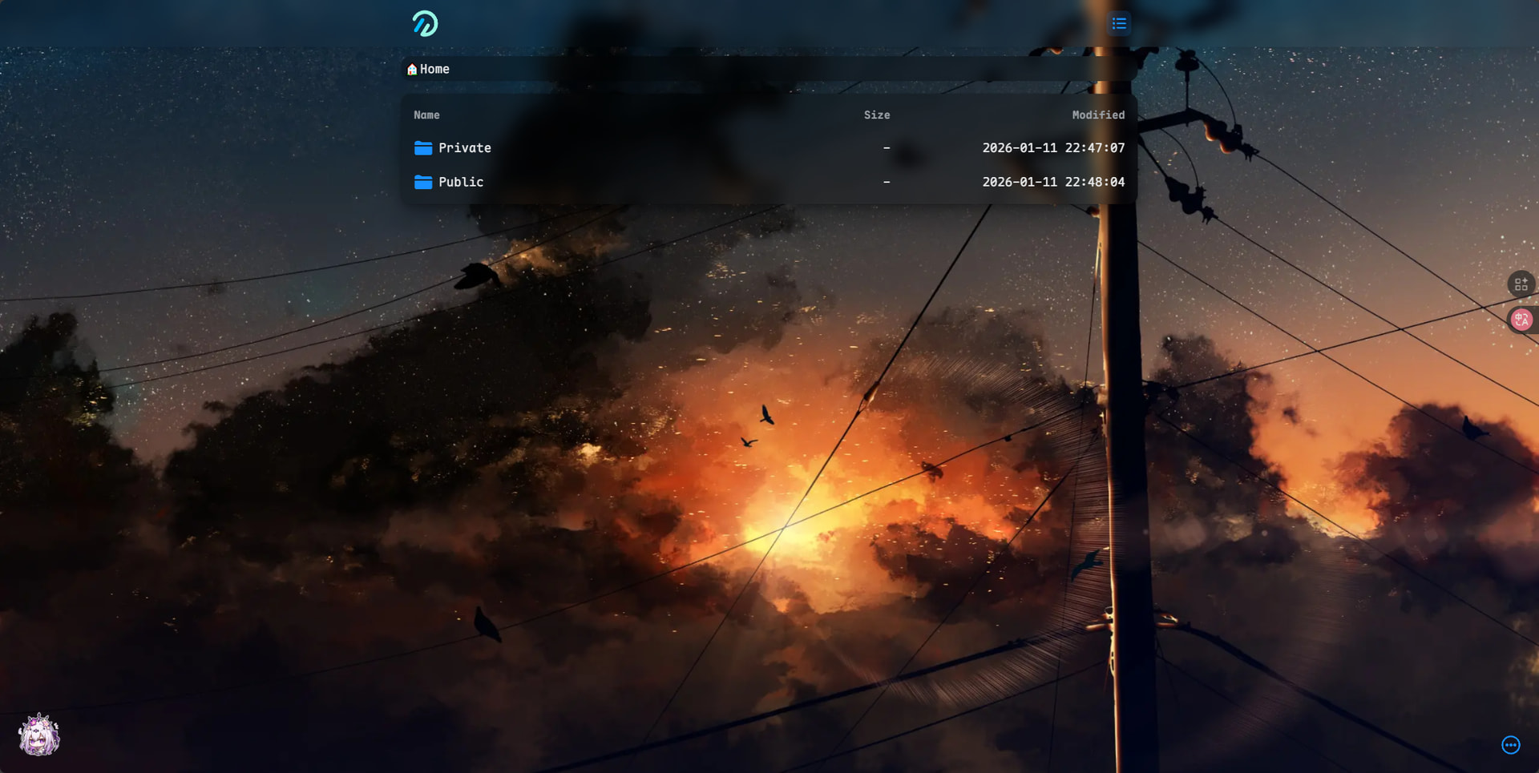This screenshot has height=773, width=1539.
Task: Click the house icon beside Home
Action: (x=412, y=69)
